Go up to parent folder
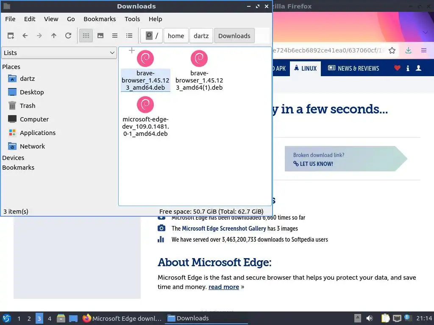434x325 pixels. tap(54, 36)
